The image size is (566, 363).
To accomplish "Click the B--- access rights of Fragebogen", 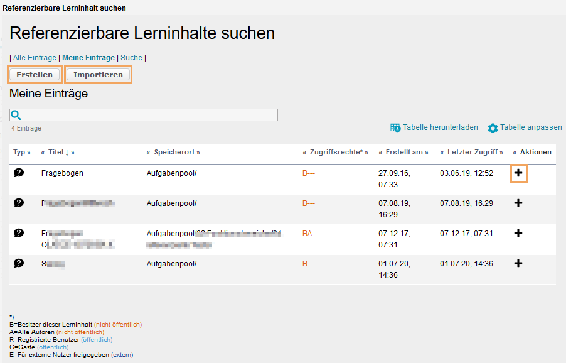I will pyautogui.click(x=308, y=173).
